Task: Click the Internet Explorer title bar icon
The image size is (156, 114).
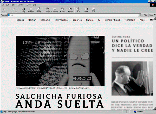Action: (x=1, y=1)
